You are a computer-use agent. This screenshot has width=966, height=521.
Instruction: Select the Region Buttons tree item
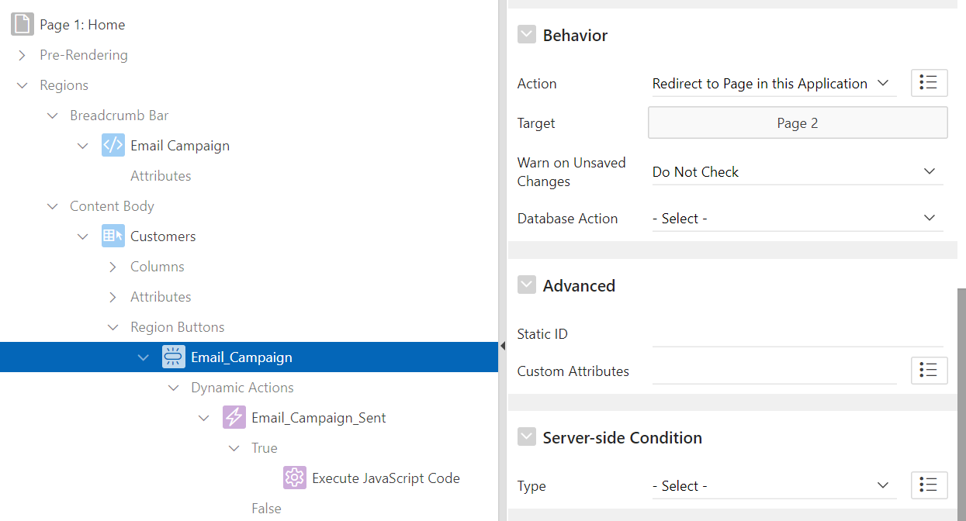pos(177,327)
